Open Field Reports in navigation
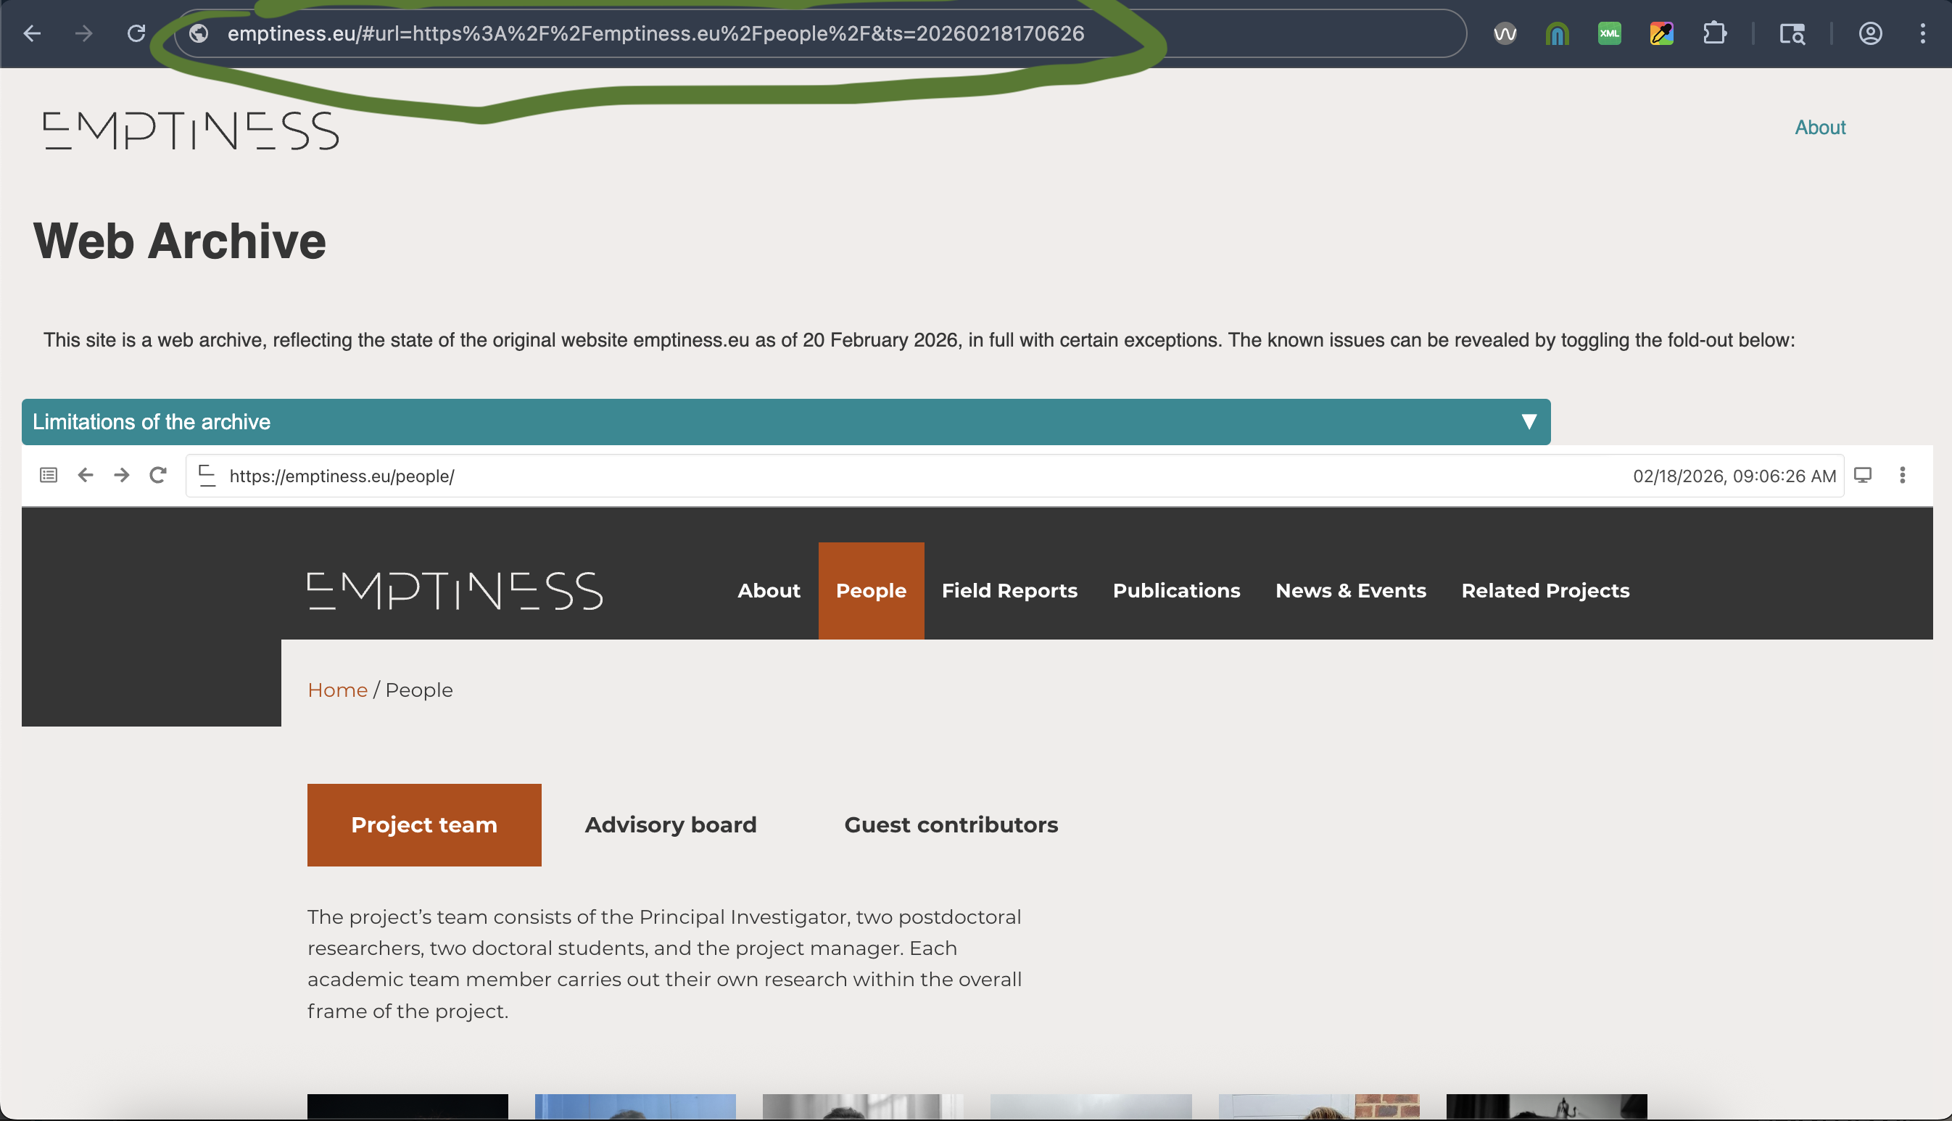Image resolution: width=1952 pixels, height=1121 pixels. tap(1010, 590)
